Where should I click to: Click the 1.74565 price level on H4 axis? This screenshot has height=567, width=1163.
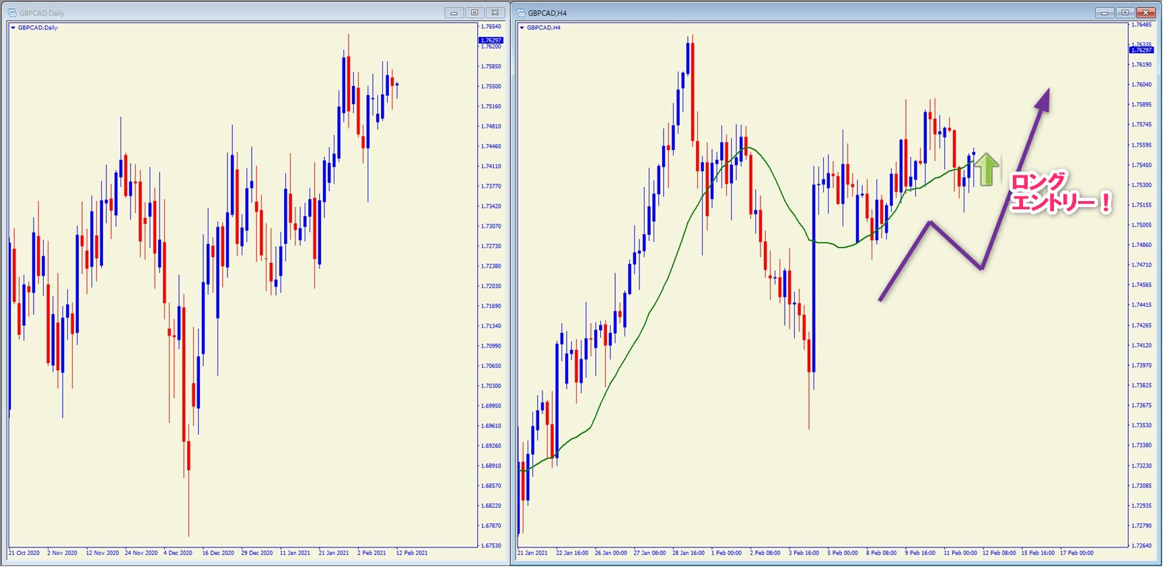[x=1141, y=285]
